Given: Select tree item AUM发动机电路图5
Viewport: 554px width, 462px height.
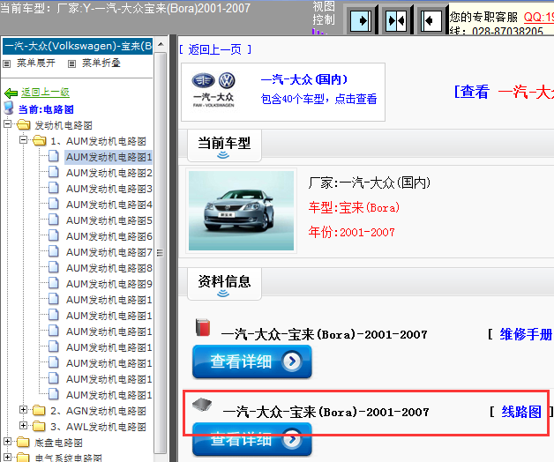Looking at the screenshot, I should (109, 220).
